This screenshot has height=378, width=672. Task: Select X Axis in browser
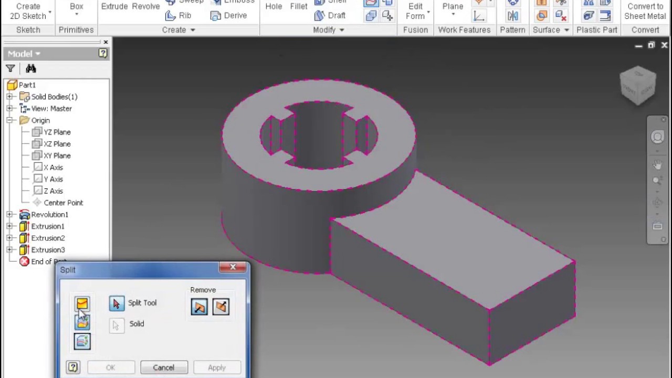[x=48, y=167]
